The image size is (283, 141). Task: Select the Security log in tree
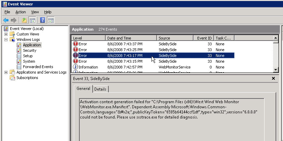tap(29, 50)
